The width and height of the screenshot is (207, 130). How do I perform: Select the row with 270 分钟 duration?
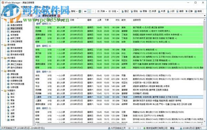click(x=119, y=57)
